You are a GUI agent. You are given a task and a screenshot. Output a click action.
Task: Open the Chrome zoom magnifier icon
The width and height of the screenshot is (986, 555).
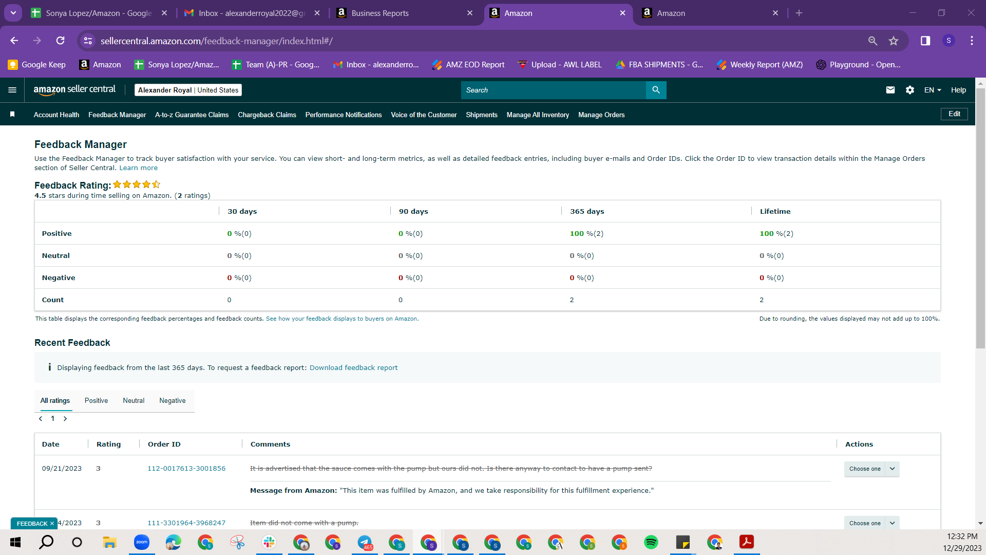[x=873, y=41]
